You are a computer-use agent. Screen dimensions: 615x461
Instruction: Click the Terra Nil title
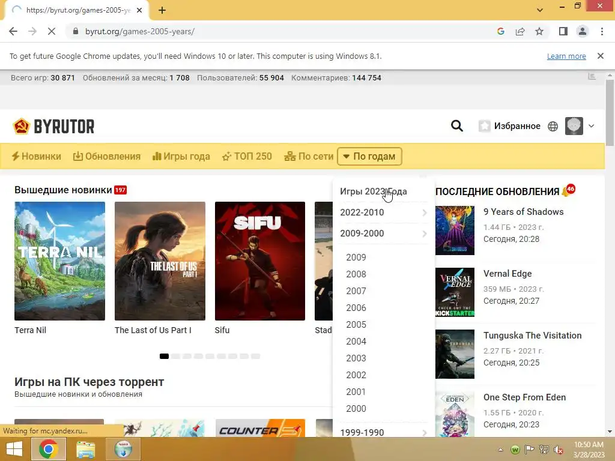(x=30, y=331)
